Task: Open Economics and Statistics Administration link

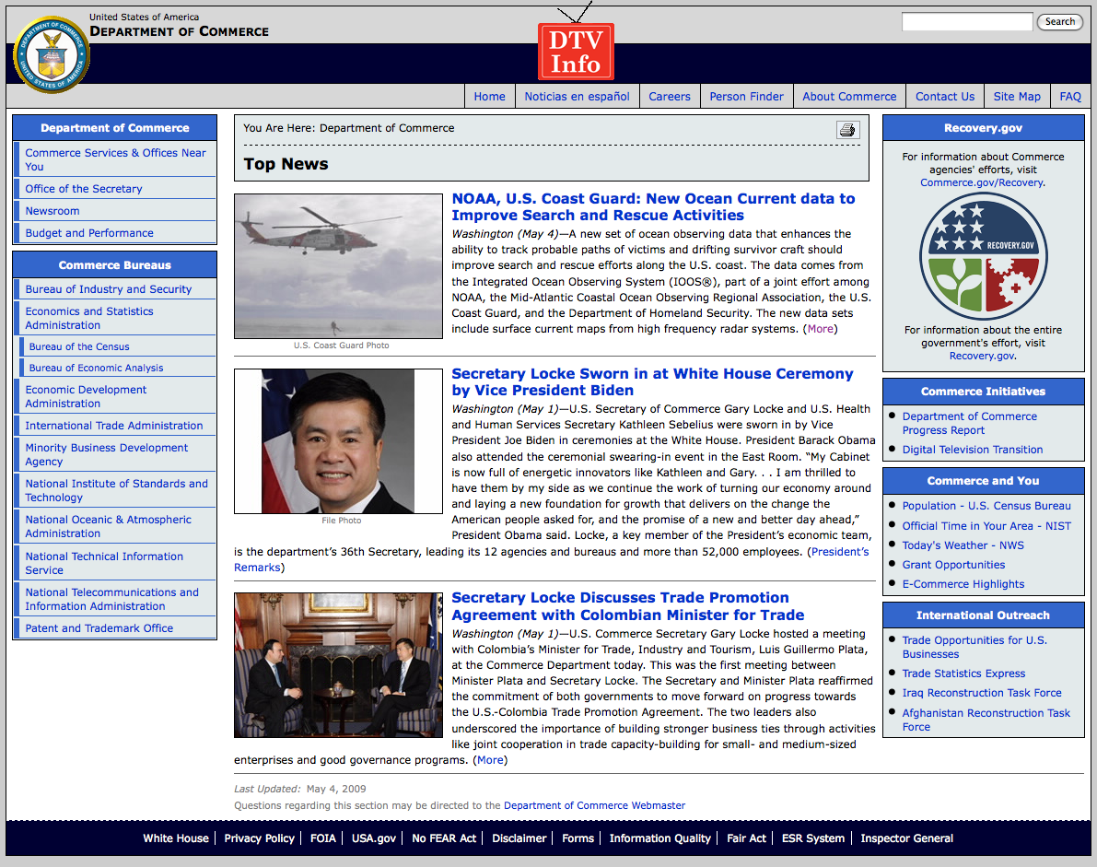Action: (x=89, y=319)
